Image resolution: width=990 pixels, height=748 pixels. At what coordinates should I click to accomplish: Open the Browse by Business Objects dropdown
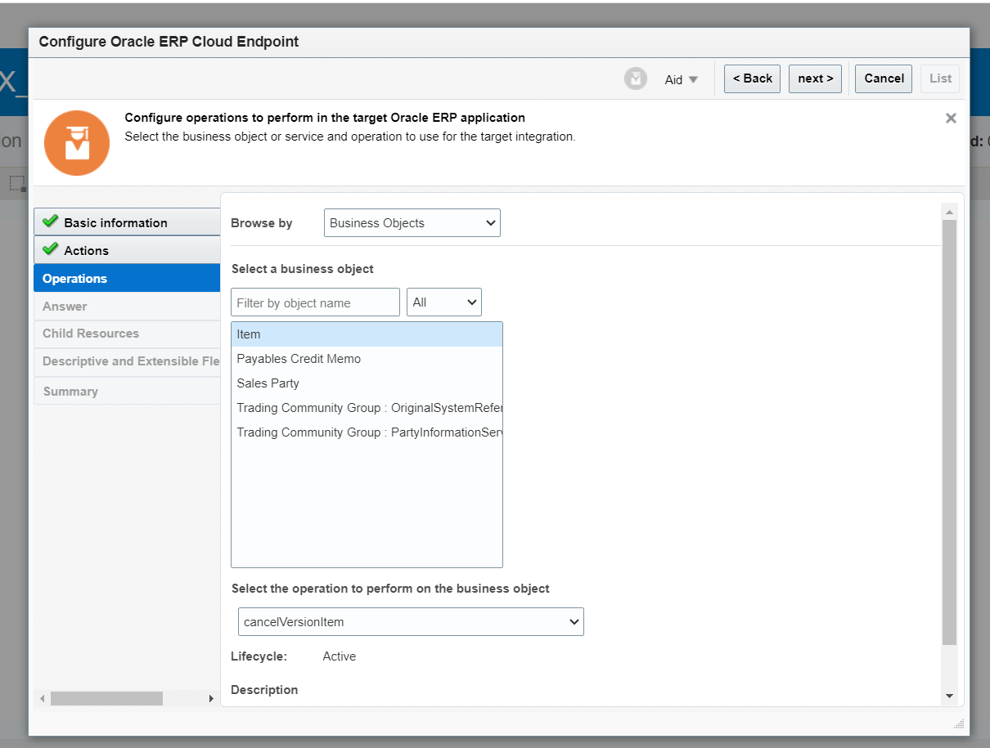coord(412,222)
